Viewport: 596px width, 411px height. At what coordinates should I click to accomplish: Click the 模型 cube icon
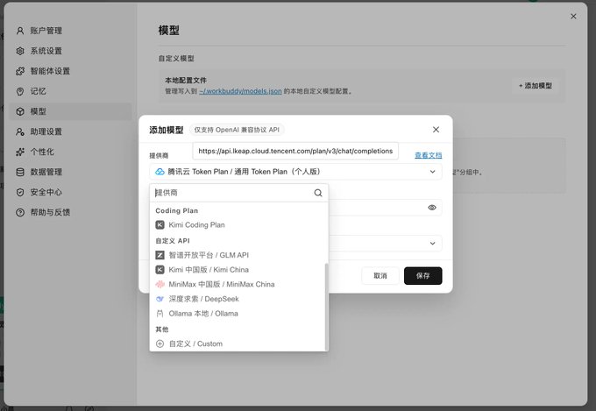[x=20, y=111]
